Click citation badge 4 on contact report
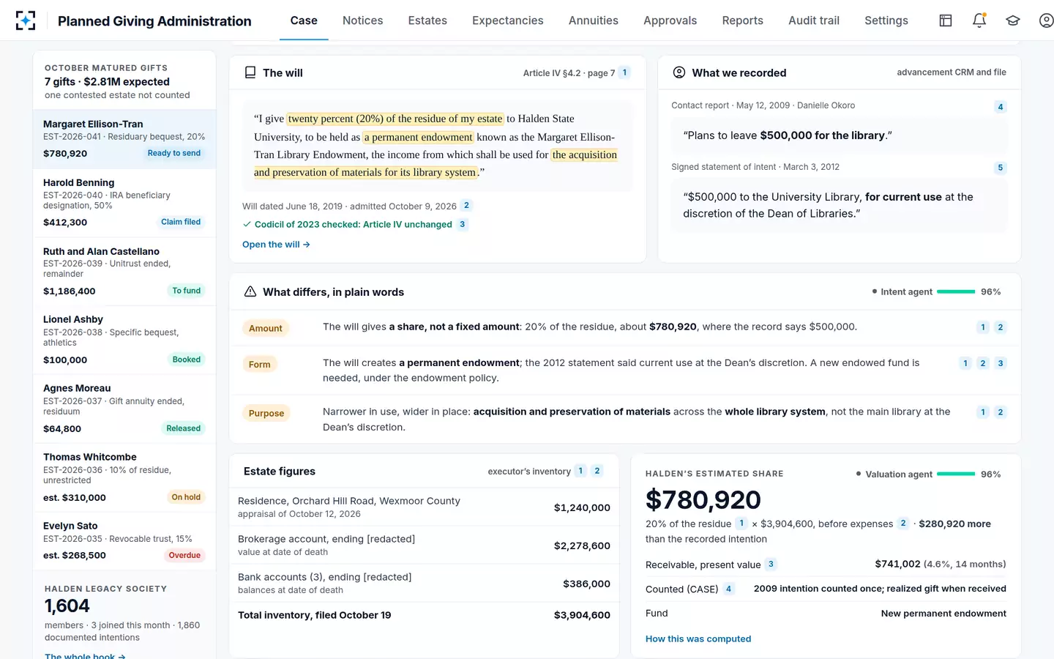 (x=1001, y=107)
